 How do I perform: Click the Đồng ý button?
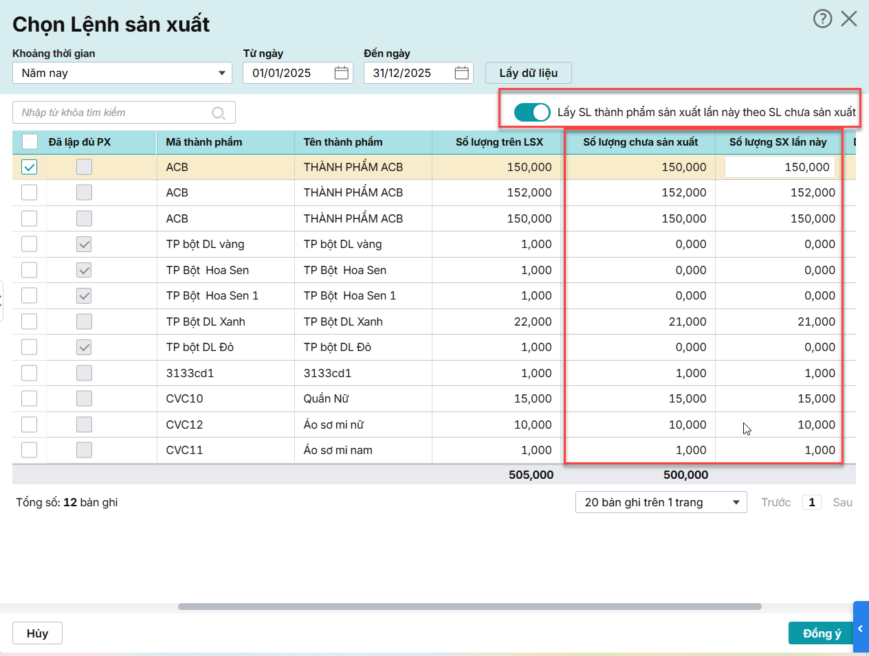point(821,633)
